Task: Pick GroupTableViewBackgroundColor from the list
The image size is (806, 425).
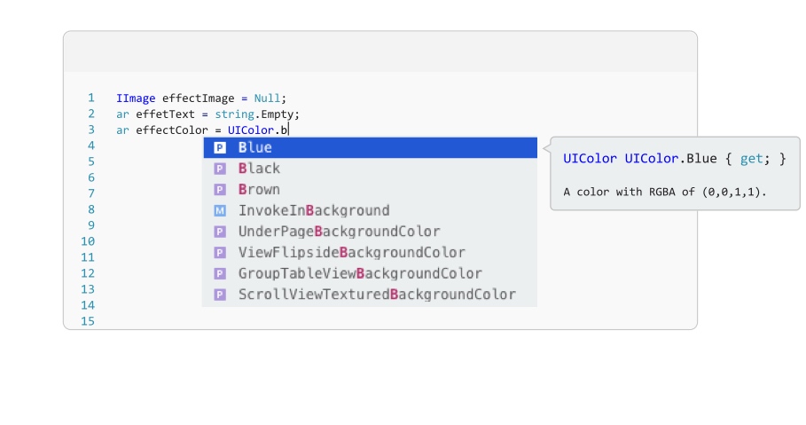Action: [360, 274]
